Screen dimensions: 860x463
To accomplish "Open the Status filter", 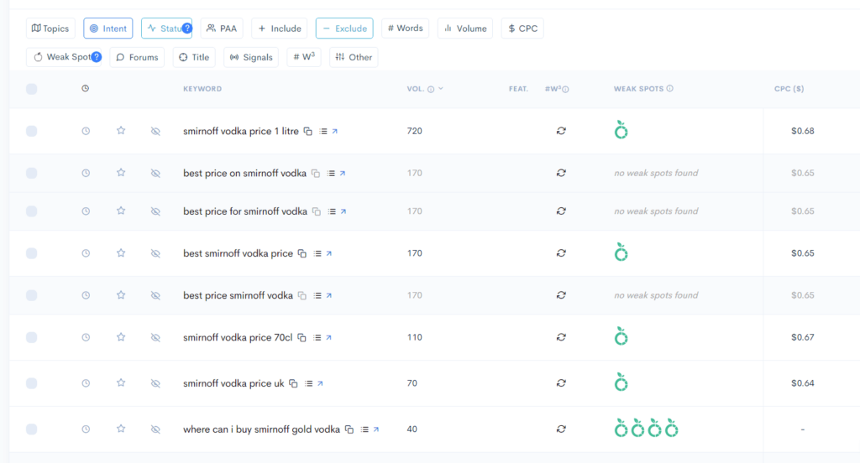I will coord(167,29).
